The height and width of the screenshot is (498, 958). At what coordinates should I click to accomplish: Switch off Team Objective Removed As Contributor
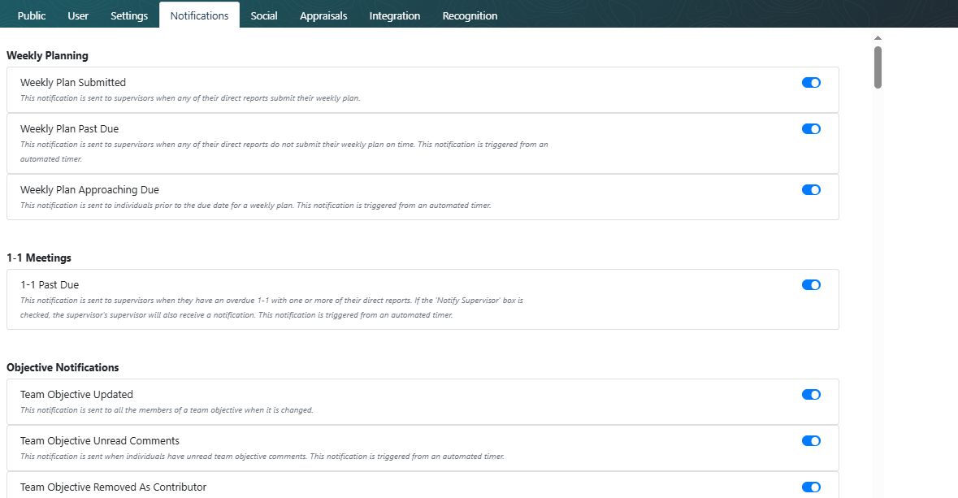[811, 487]
